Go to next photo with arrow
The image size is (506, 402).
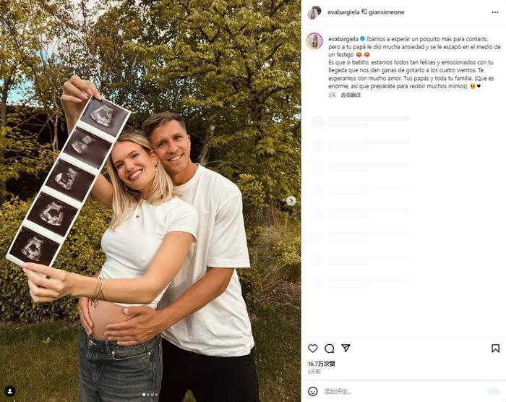tap(291, 201)
